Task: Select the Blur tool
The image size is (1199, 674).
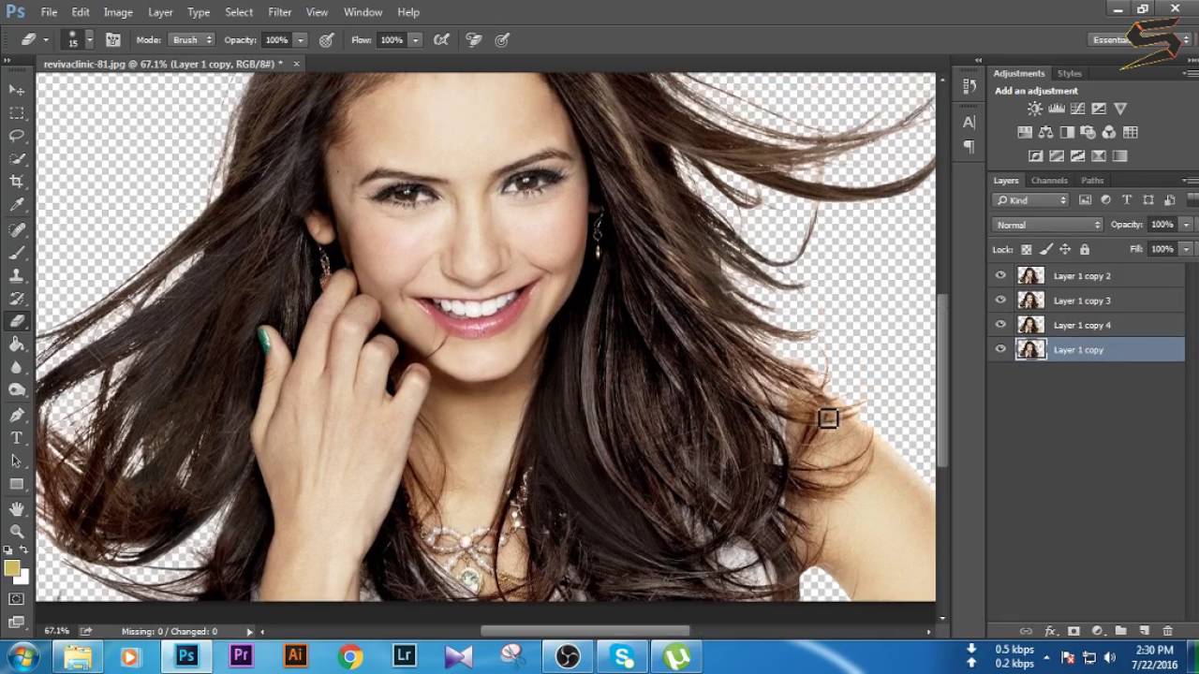Action: pos(17,368)
